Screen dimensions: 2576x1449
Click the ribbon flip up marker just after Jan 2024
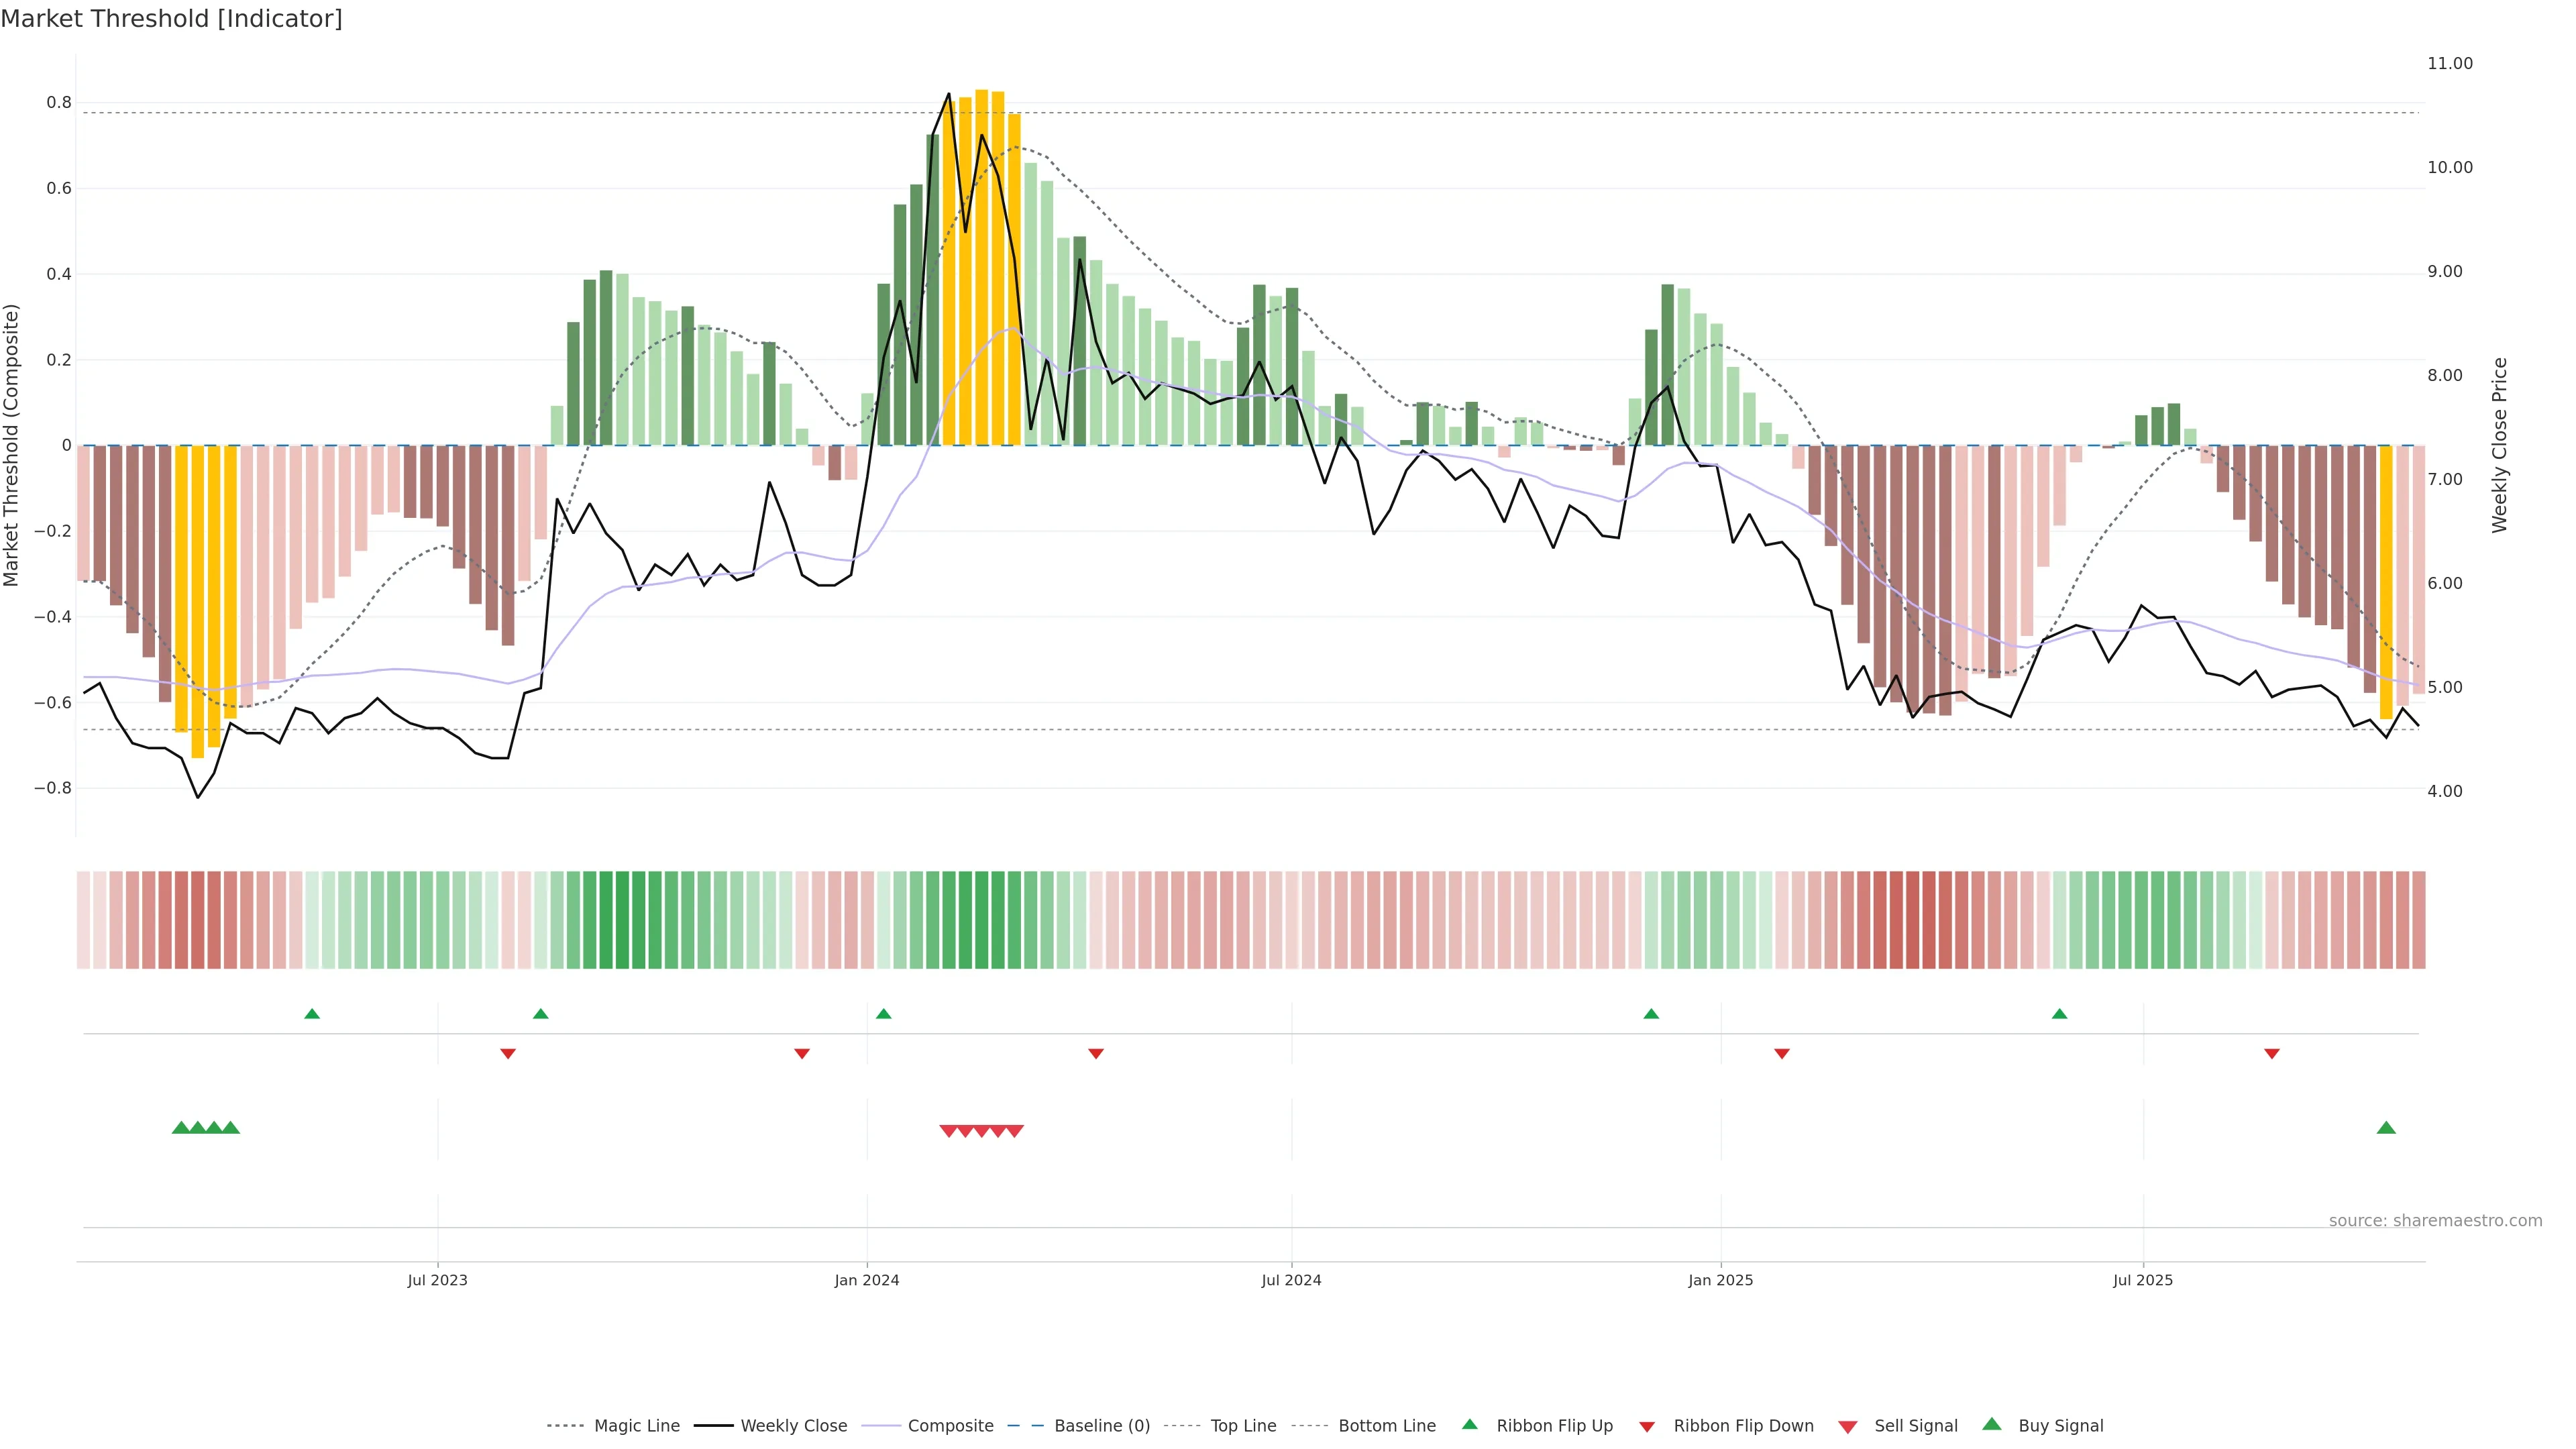[x=883, y=1014]
